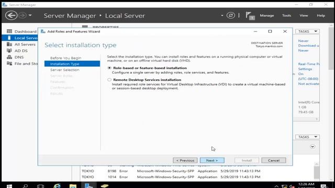335x188 pixels.
Task: Click the Dashboard icon in the sidebar
Action: 9,31
